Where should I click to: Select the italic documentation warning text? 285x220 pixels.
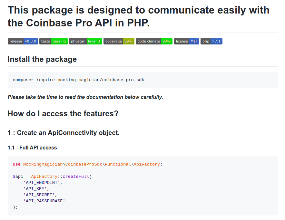85,97
